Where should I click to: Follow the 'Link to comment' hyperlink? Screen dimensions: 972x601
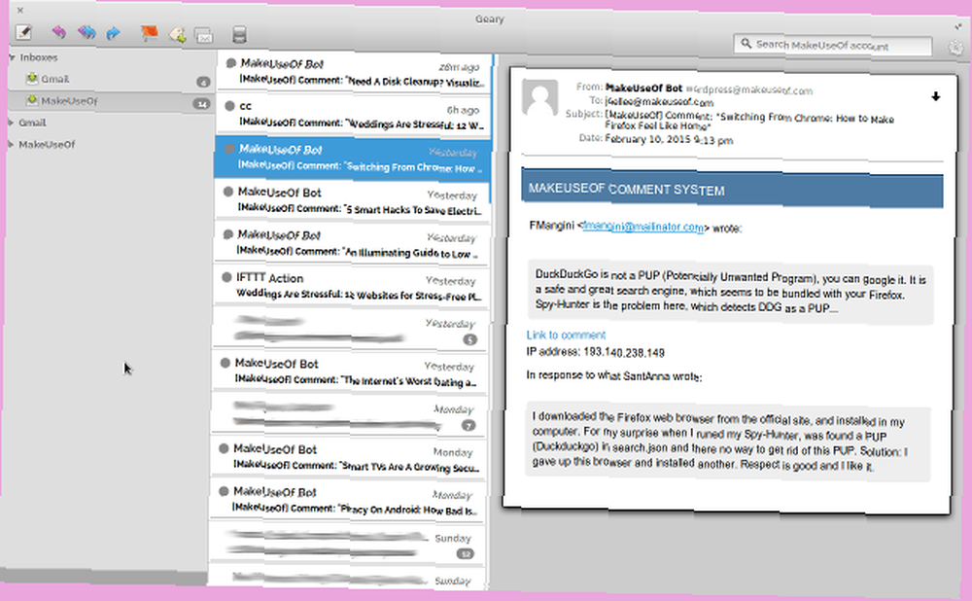(566, 335)
